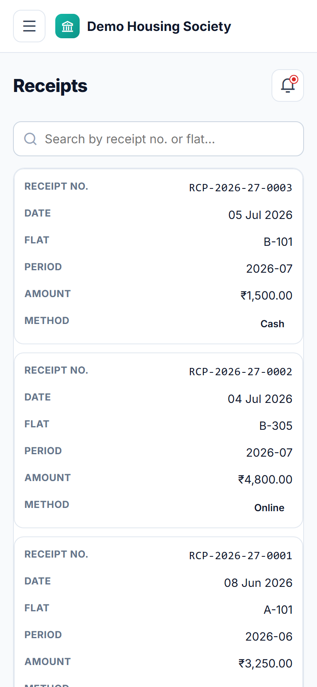
Task: Click flat B-101 value
Action: 278,242
